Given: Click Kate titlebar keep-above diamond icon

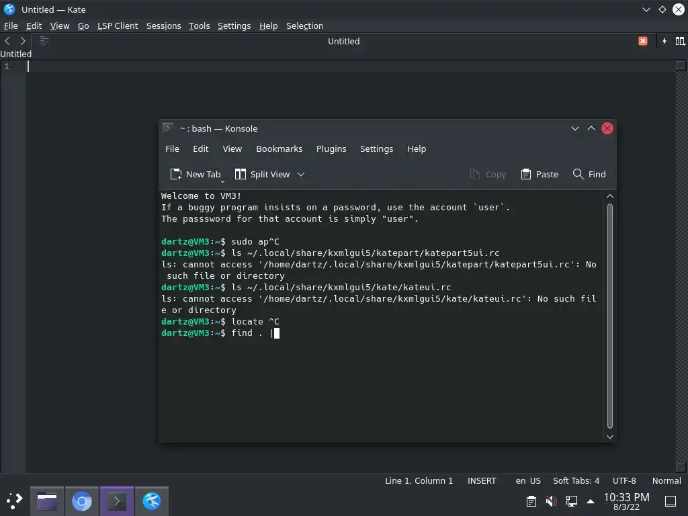Looking at the screenshot, I should pyautogui.click(x=662, y=9).
